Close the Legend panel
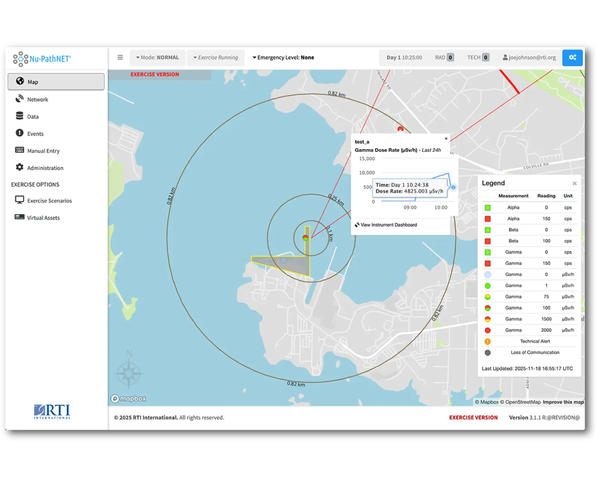This screenshot has width=596, height=477. pos(574,183)
